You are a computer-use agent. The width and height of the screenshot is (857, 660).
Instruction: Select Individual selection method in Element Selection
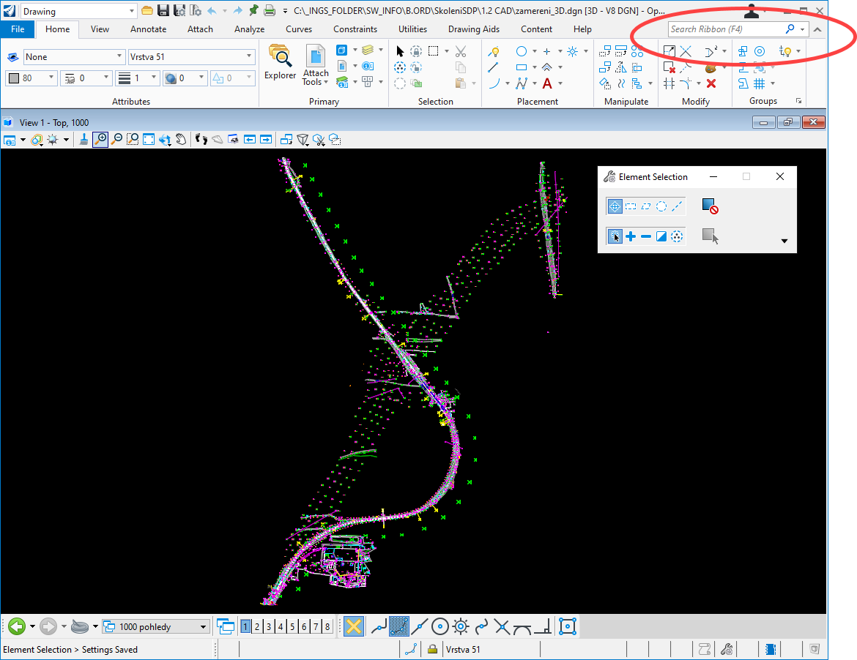click(x=615, y=206)
